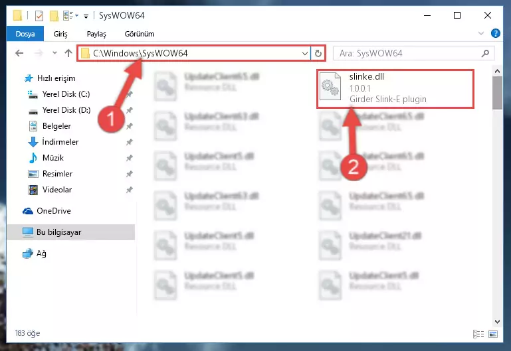The height and width of the screenshot is (351, 511).
Task: Click the New folder icon in the title bar
Action: tap(54, 16)
